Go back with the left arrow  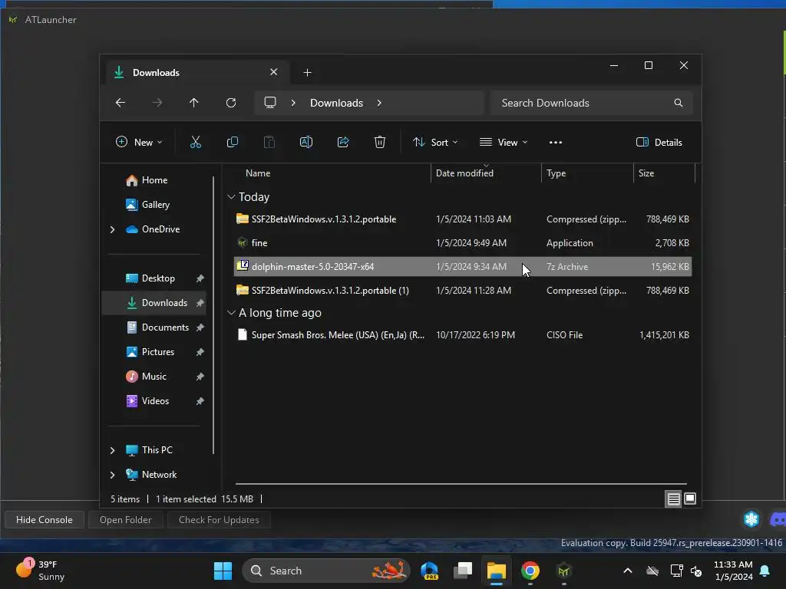[x=121, y=103]
